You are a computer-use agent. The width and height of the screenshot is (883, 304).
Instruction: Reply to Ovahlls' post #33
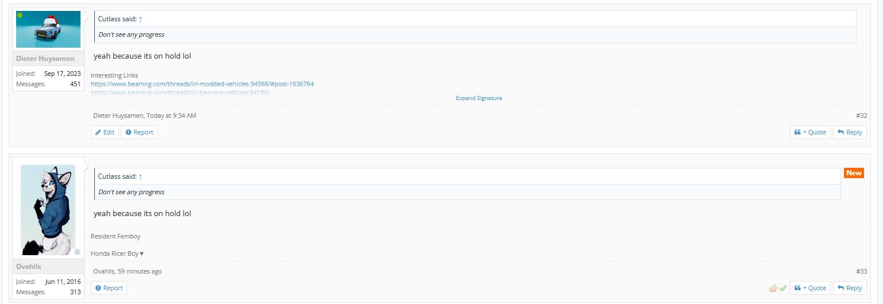850,288
